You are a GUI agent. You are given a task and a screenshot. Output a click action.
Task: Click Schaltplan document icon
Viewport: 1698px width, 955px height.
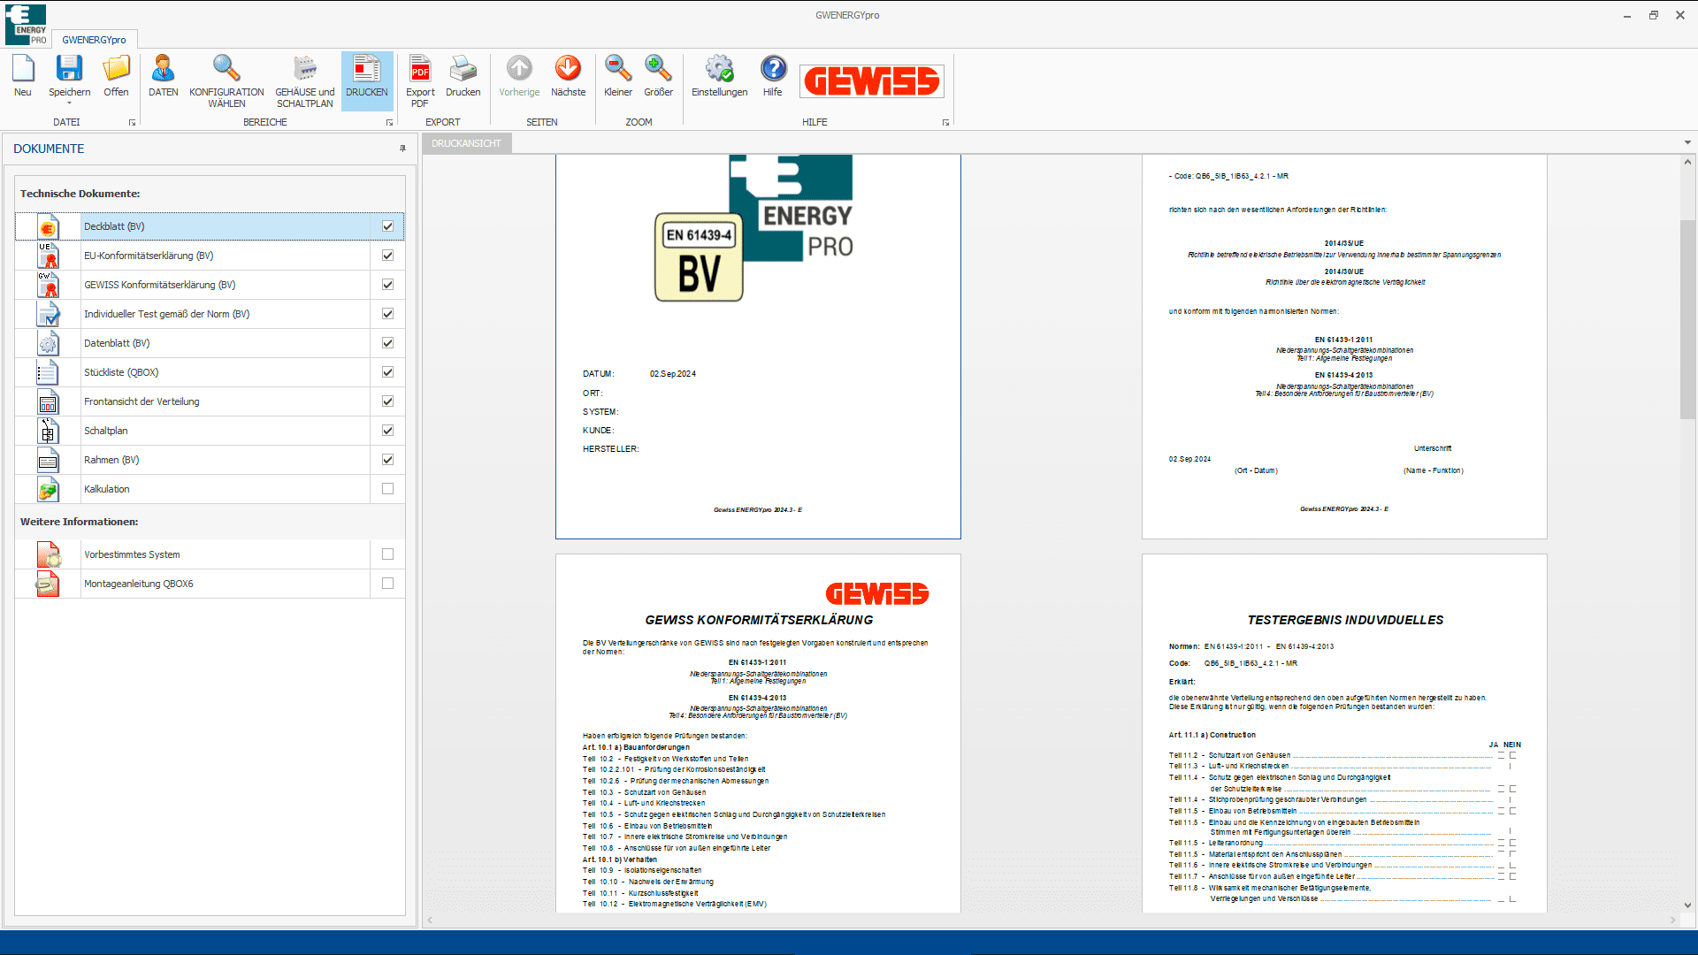[x=48, y=431]
